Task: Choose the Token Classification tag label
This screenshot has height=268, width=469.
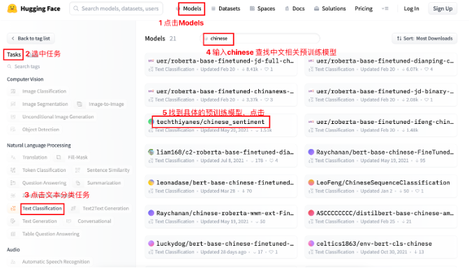Action: (x=44, y=170)
